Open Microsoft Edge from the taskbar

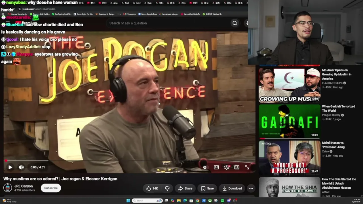coord(185,201)
